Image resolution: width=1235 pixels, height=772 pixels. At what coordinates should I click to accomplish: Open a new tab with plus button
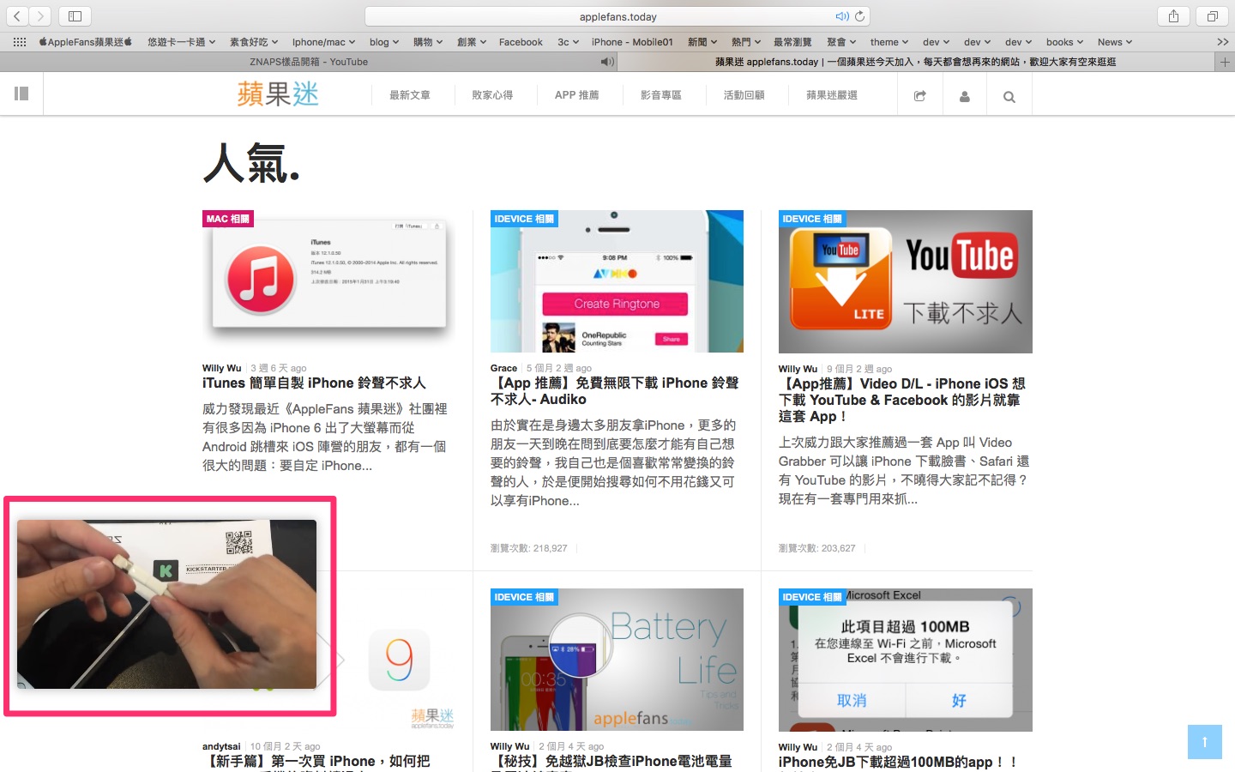tap(1225, 62)
